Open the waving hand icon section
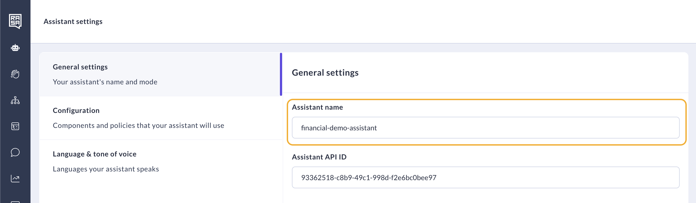The image size is (696, 203). [15, 74]
